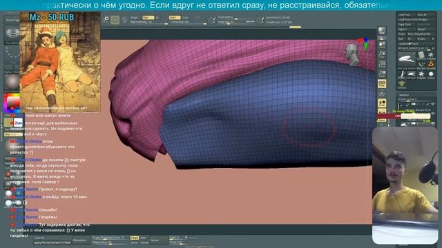Select the Zoom canvas icon on right shelf

pyautogui.click(x=382, y=54)
